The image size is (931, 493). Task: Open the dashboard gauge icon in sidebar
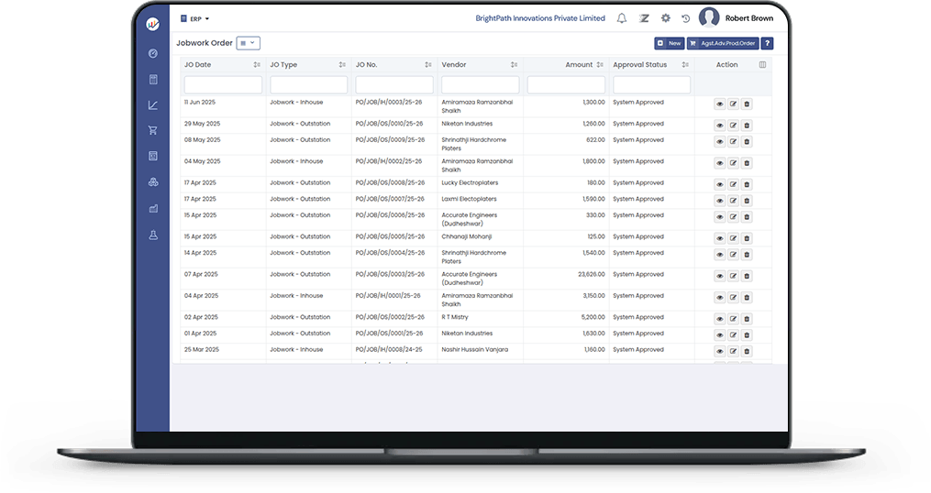153,53
